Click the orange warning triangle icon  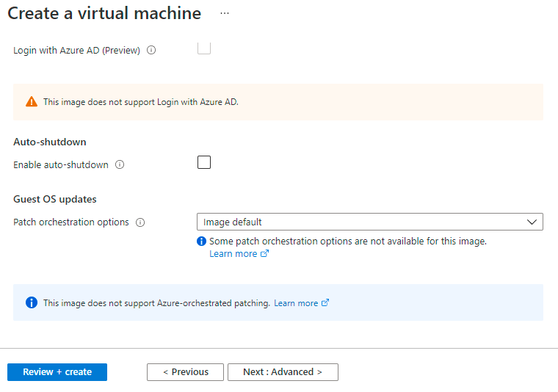[x=31, y=102]
